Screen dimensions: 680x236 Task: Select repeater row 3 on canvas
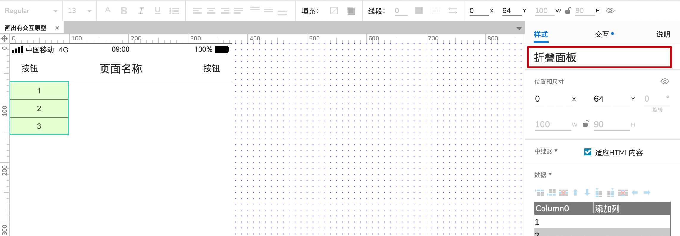pyautogui.click(x=39, y=126)
